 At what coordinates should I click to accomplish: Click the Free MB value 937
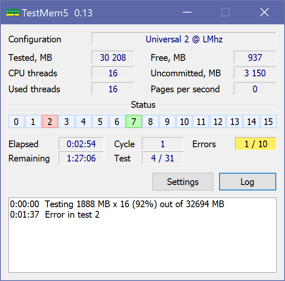tap(255, 57)
